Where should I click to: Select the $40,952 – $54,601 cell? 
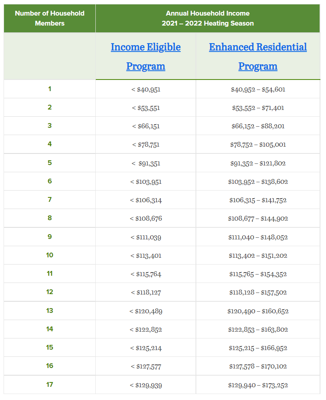coord(258,90)
